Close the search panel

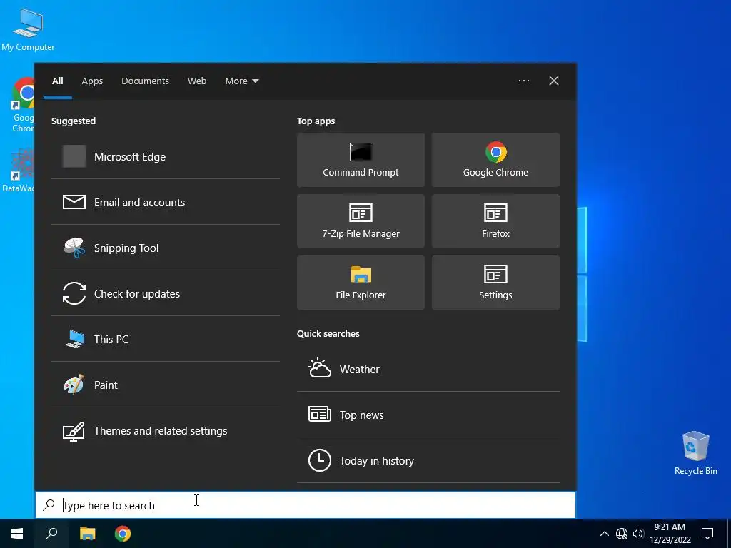(x=554, y=81)
